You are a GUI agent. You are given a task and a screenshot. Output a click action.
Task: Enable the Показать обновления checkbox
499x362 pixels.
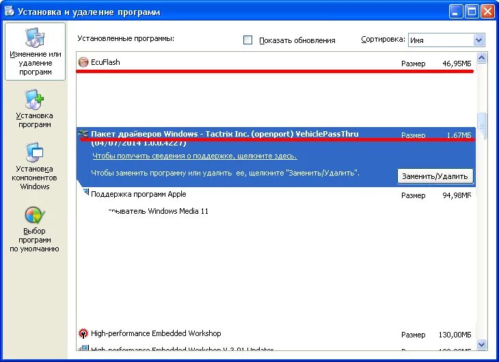coord(247,40)
